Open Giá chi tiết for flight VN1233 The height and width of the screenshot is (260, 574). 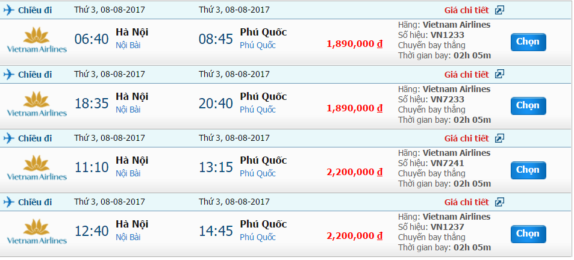pyautogui.click(x=466, y=10)
